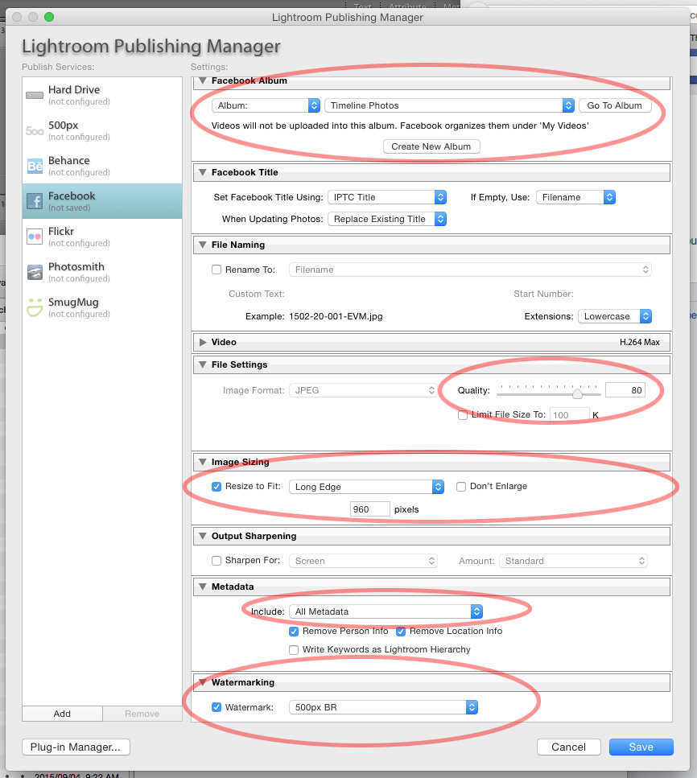Image resolution: width=697 pixels, height=778 pixels.
Task: Disable the Watermark checkbox
Action: pyautogui.click(x=217, y=707)
